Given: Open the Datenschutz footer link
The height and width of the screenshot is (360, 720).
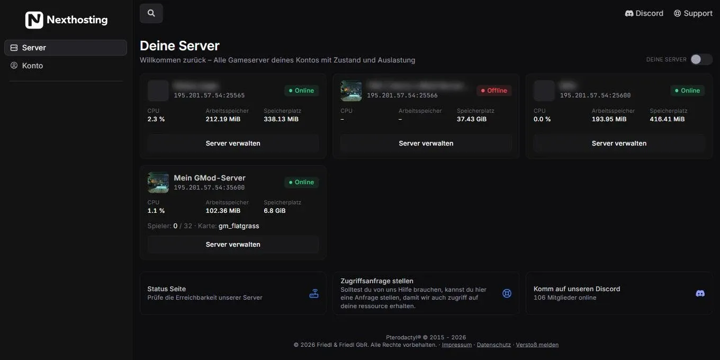Looking at the screenshot, I should [x=494, y=345].
